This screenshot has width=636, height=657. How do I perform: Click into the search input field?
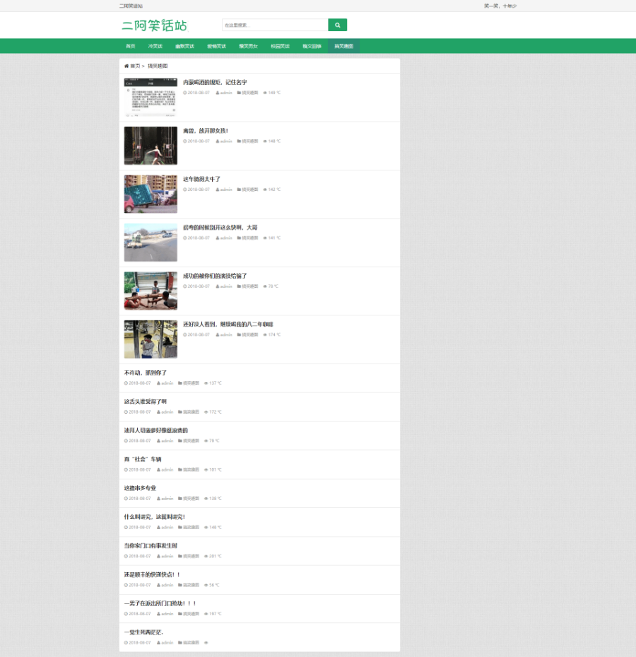(275, 25)
